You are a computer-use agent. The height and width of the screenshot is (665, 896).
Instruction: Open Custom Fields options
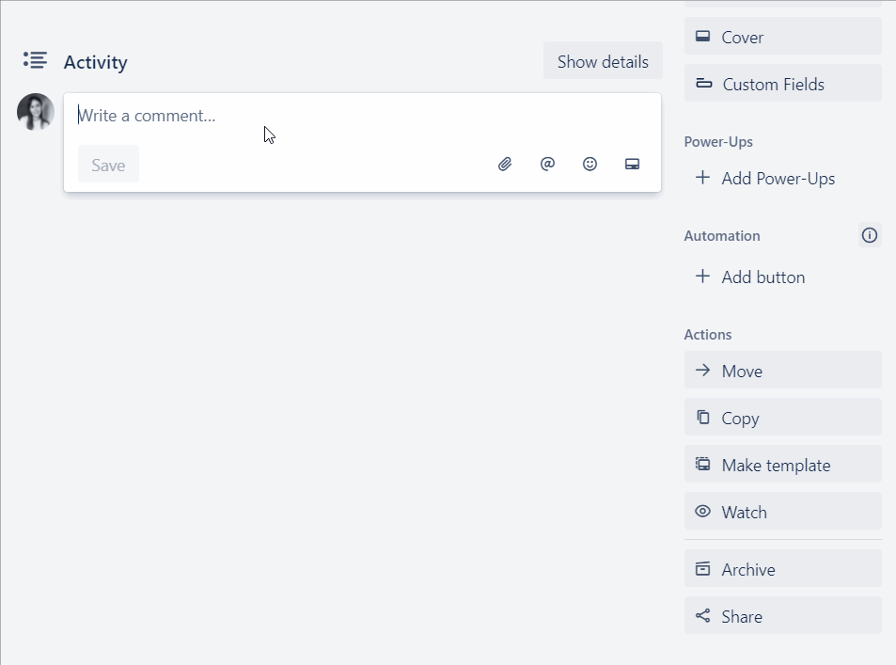(x=772, y=83)
